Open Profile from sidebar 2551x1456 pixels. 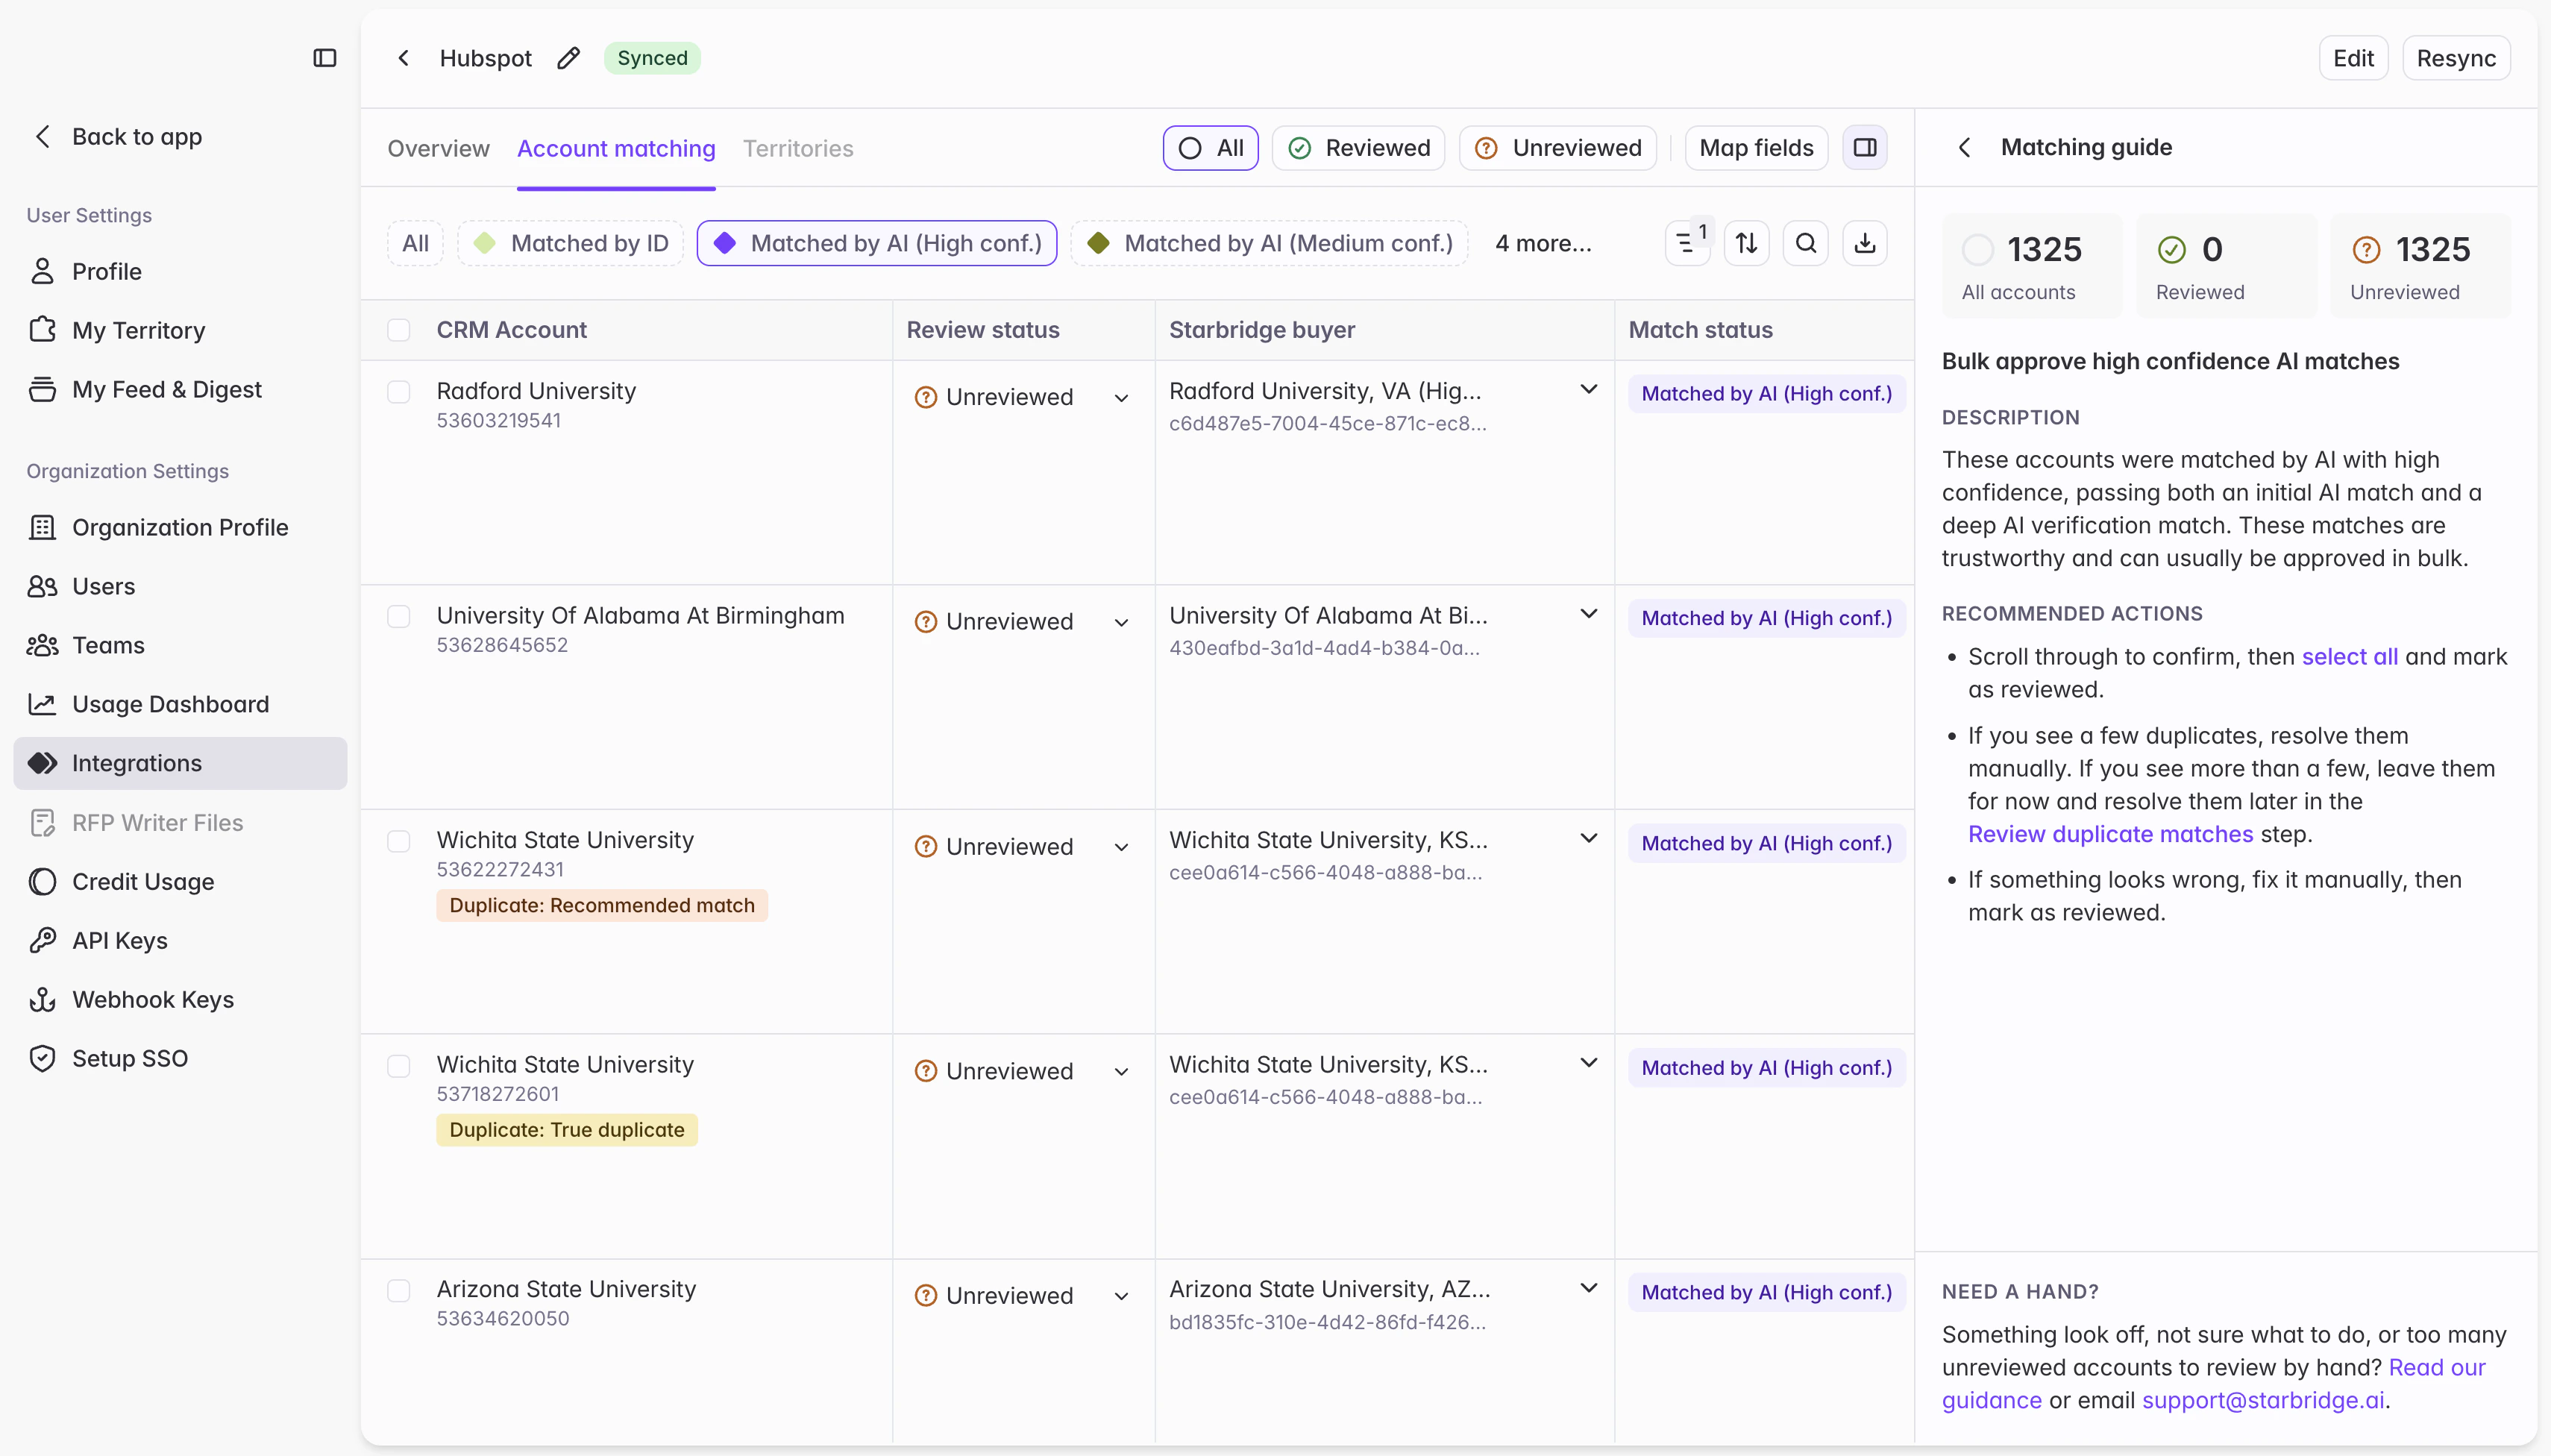click(180, 271)
